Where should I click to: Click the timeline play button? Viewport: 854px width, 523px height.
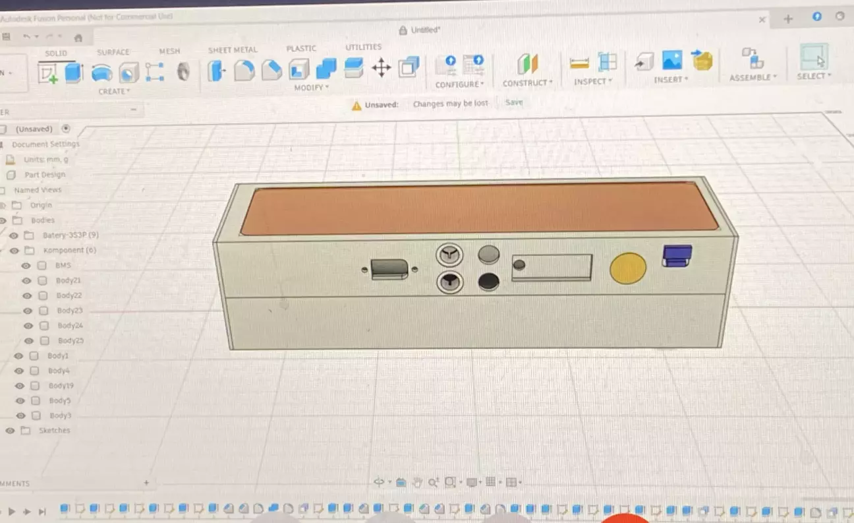point(12,511)
